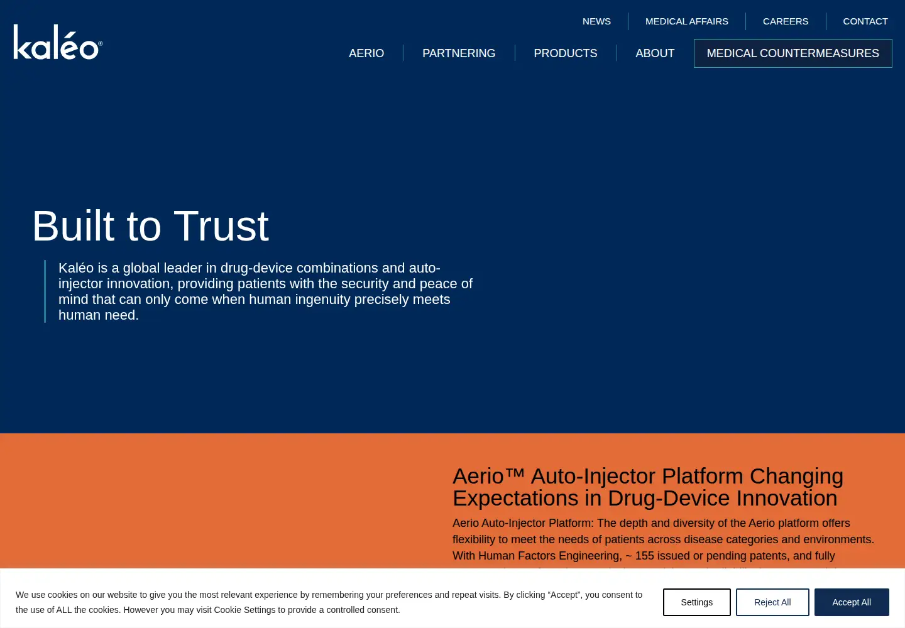Open the Partnering menu
The image size is (905, 628).
click(x=459, y=53)
